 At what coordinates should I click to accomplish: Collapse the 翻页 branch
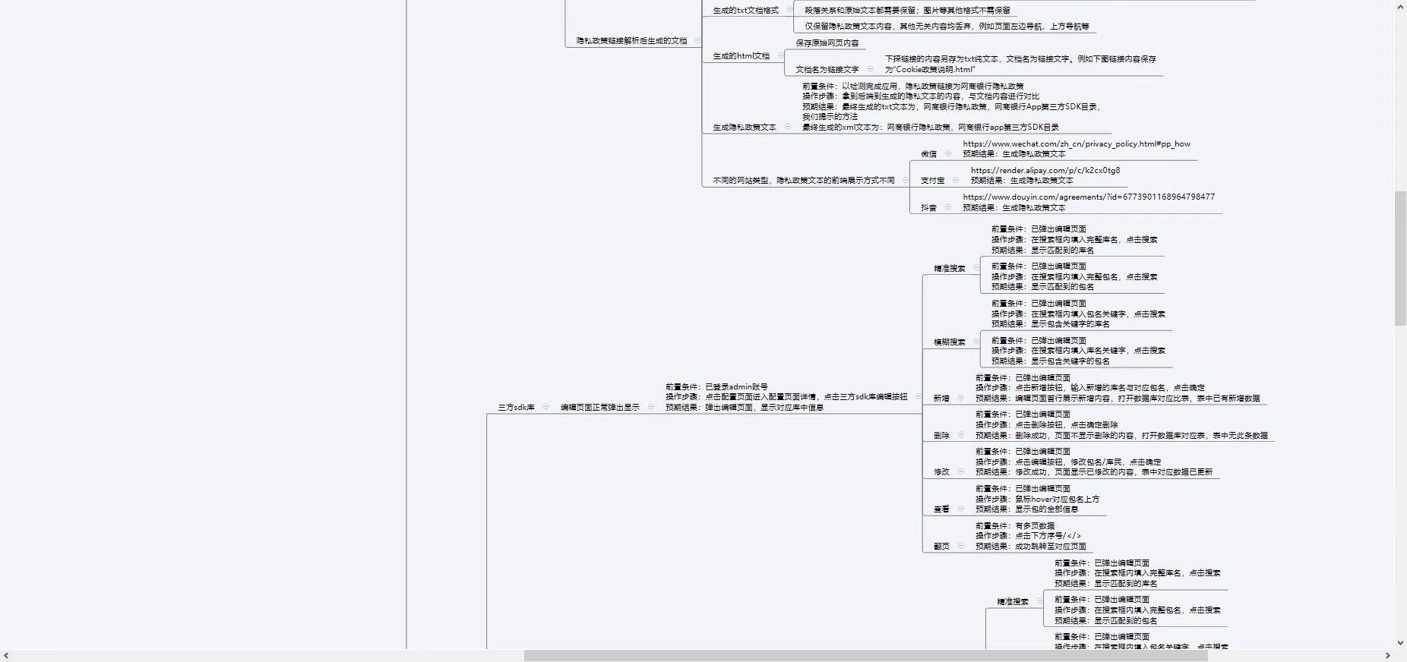coord(960,546)
